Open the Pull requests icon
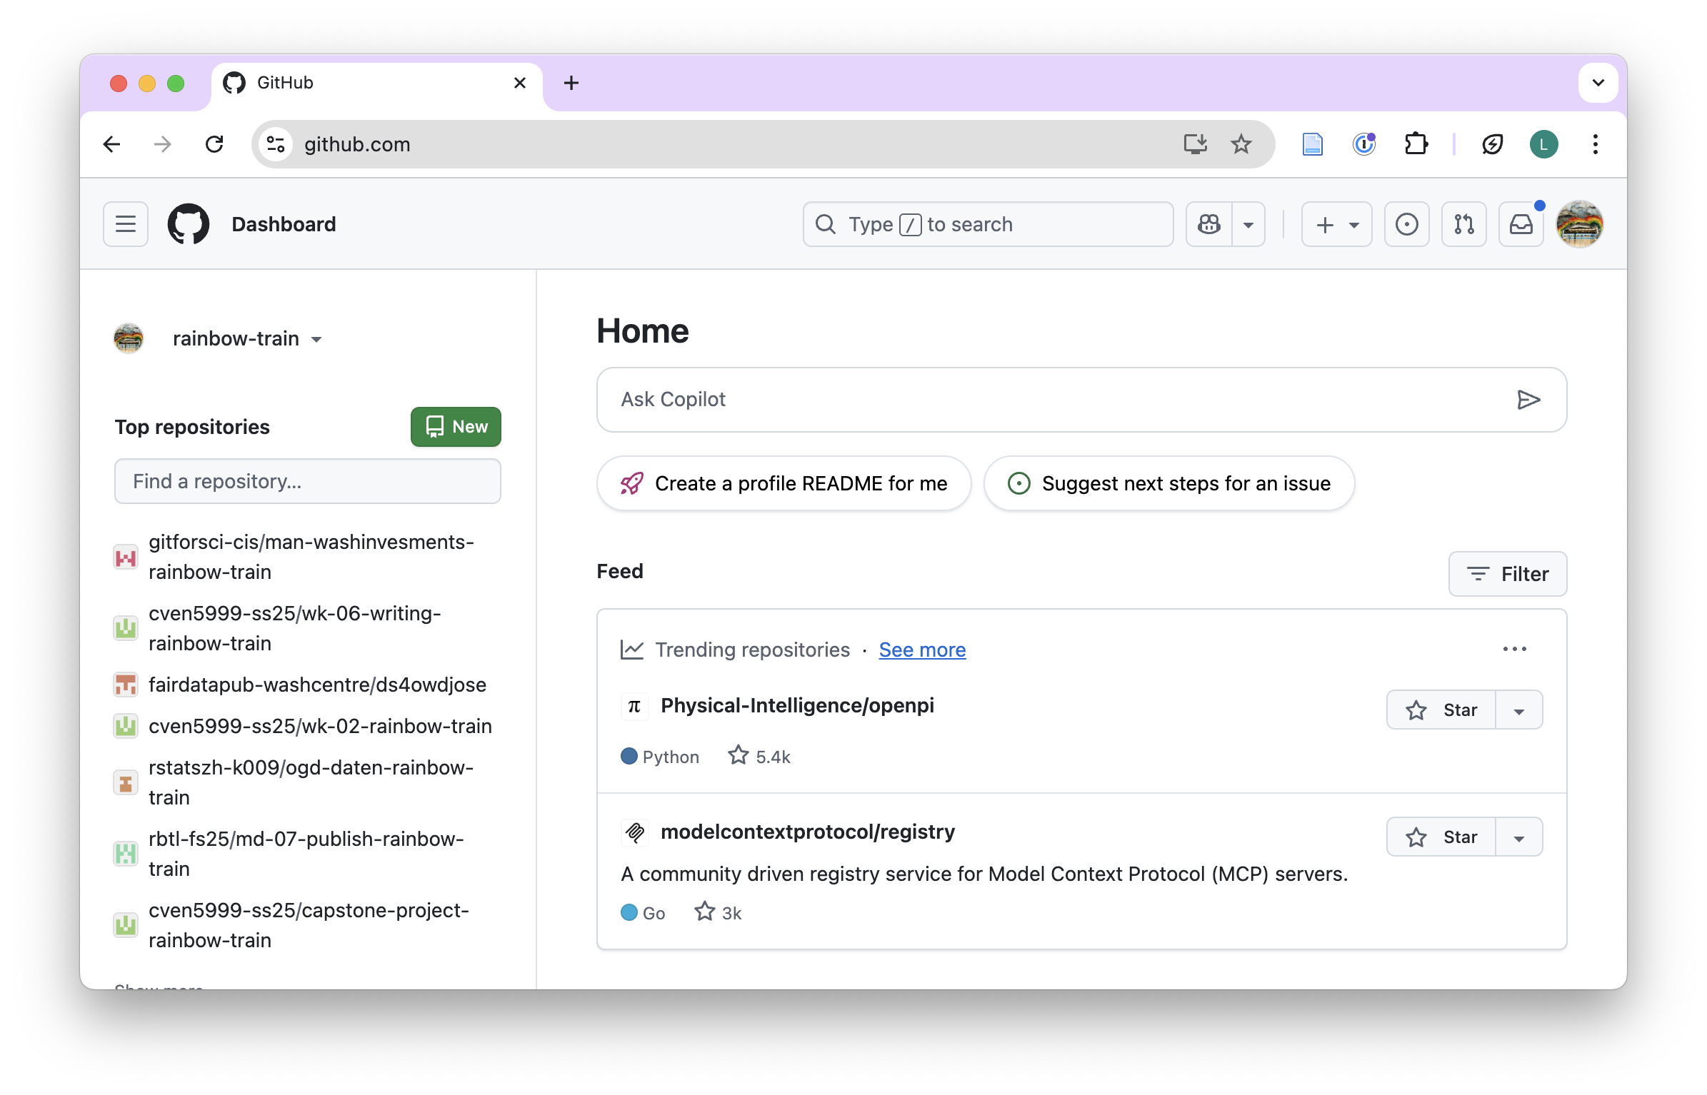 tap(1463, 224)
